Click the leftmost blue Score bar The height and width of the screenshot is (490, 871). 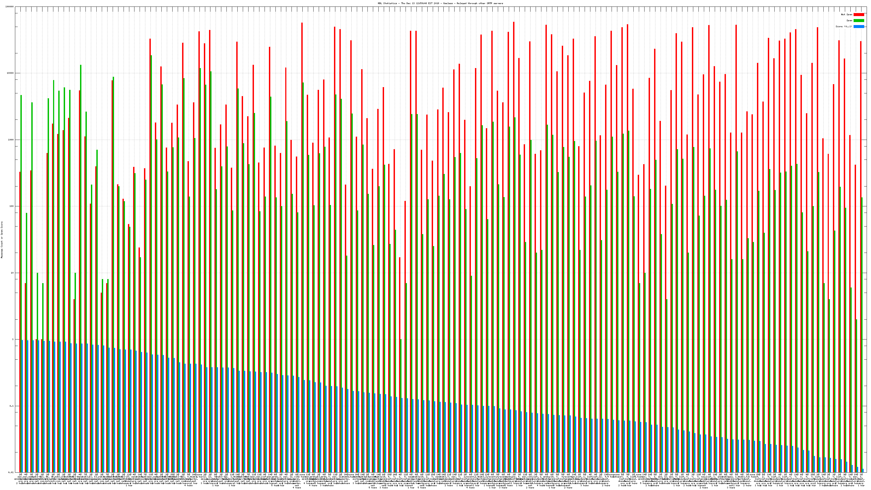tap(22, 406)
